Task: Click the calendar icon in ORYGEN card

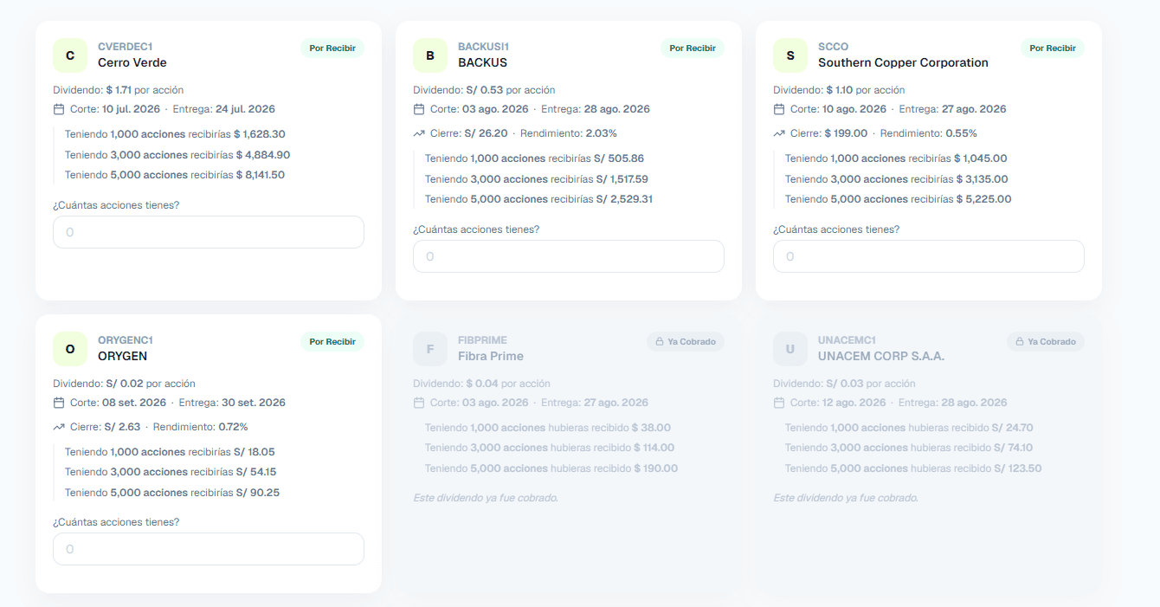Action: click(x=59, y=403)
